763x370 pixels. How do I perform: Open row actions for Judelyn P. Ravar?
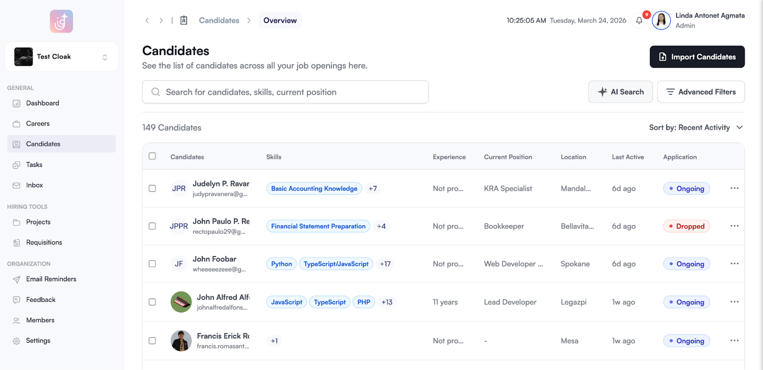[734, 188]
